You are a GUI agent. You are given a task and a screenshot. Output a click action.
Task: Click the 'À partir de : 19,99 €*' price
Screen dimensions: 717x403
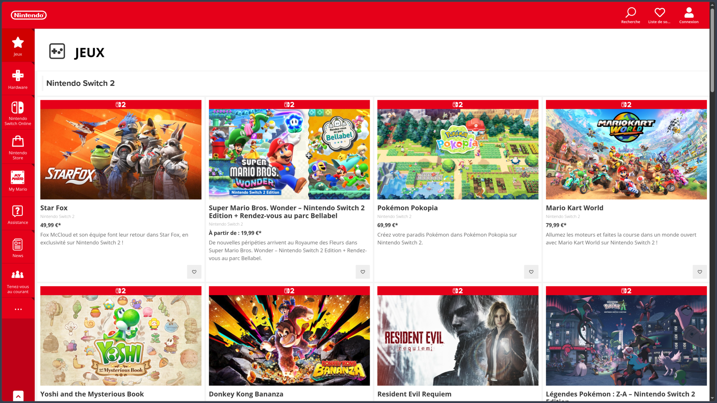coord(235,233)
